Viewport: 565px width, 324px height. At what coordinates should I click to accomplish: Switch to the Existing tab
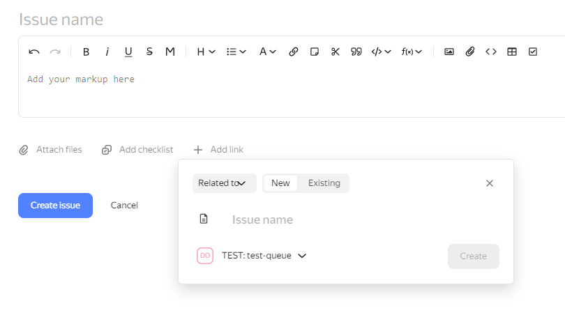click(x=324, y=183)
